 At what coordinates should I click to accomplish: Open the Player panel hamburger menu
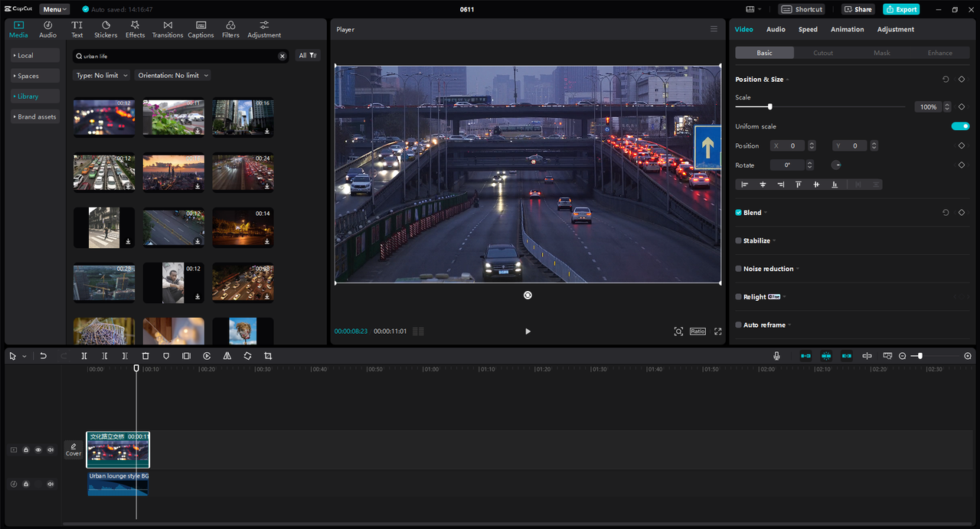tap(714, 29)
